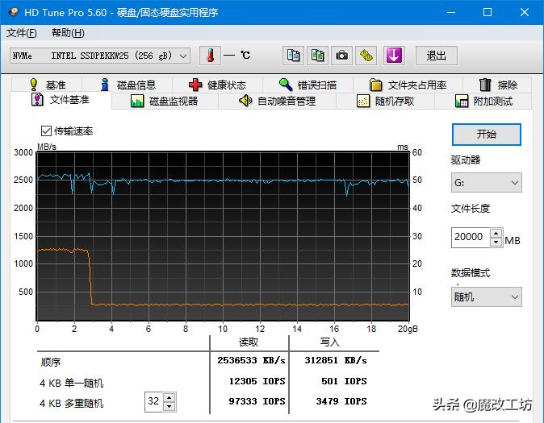Open the 文件(F) menu
This screenshot has height=423, width=544.
pos(22,33)
